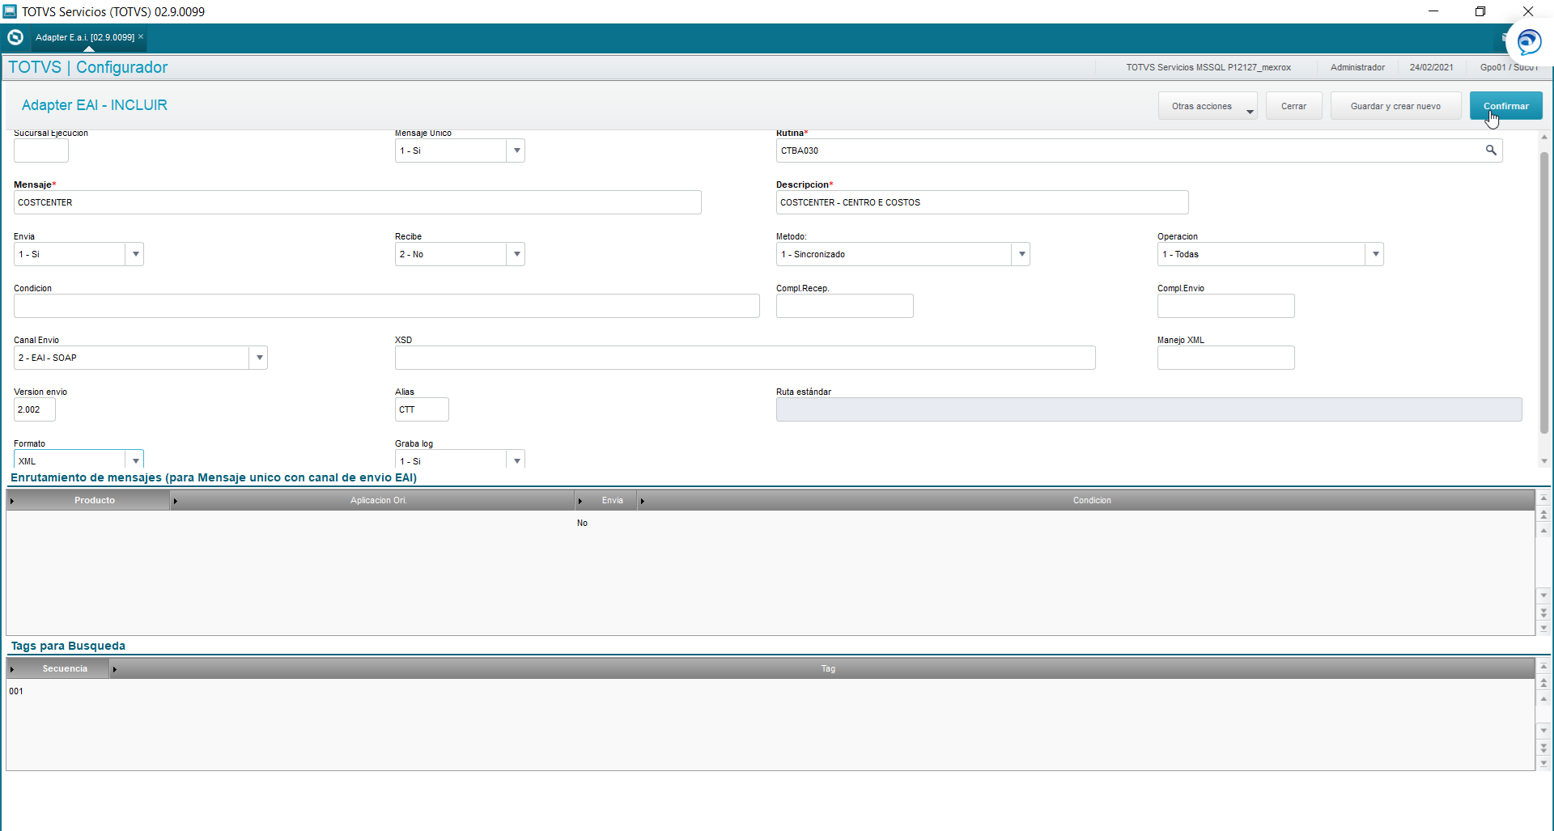This screenshot has width=1554, height=831.
Task: Page up in the message routing grid
Action: click(x=1543, y=515)
